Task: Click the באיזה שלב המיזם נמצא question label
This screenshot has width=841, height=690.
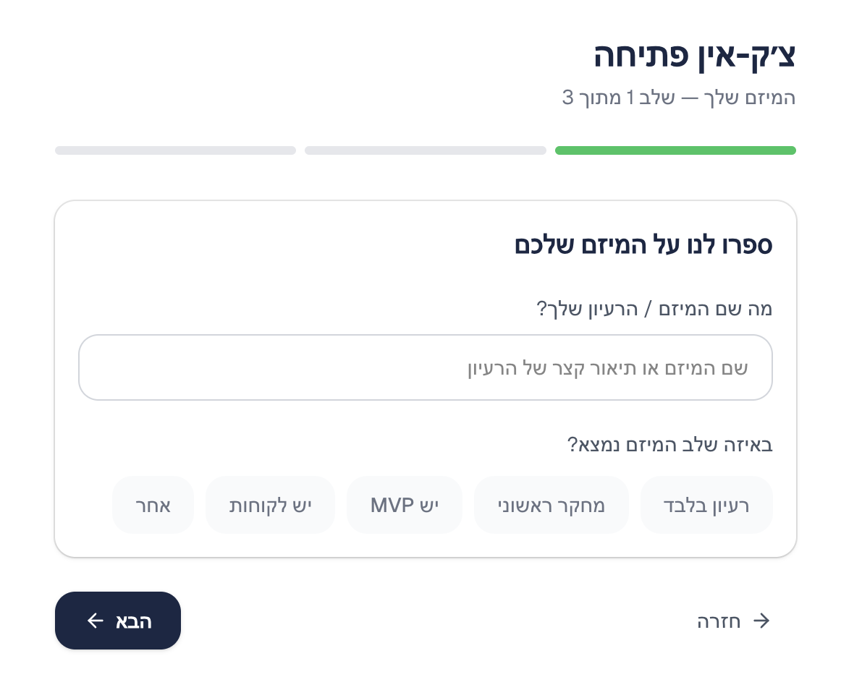Action: 669,445
